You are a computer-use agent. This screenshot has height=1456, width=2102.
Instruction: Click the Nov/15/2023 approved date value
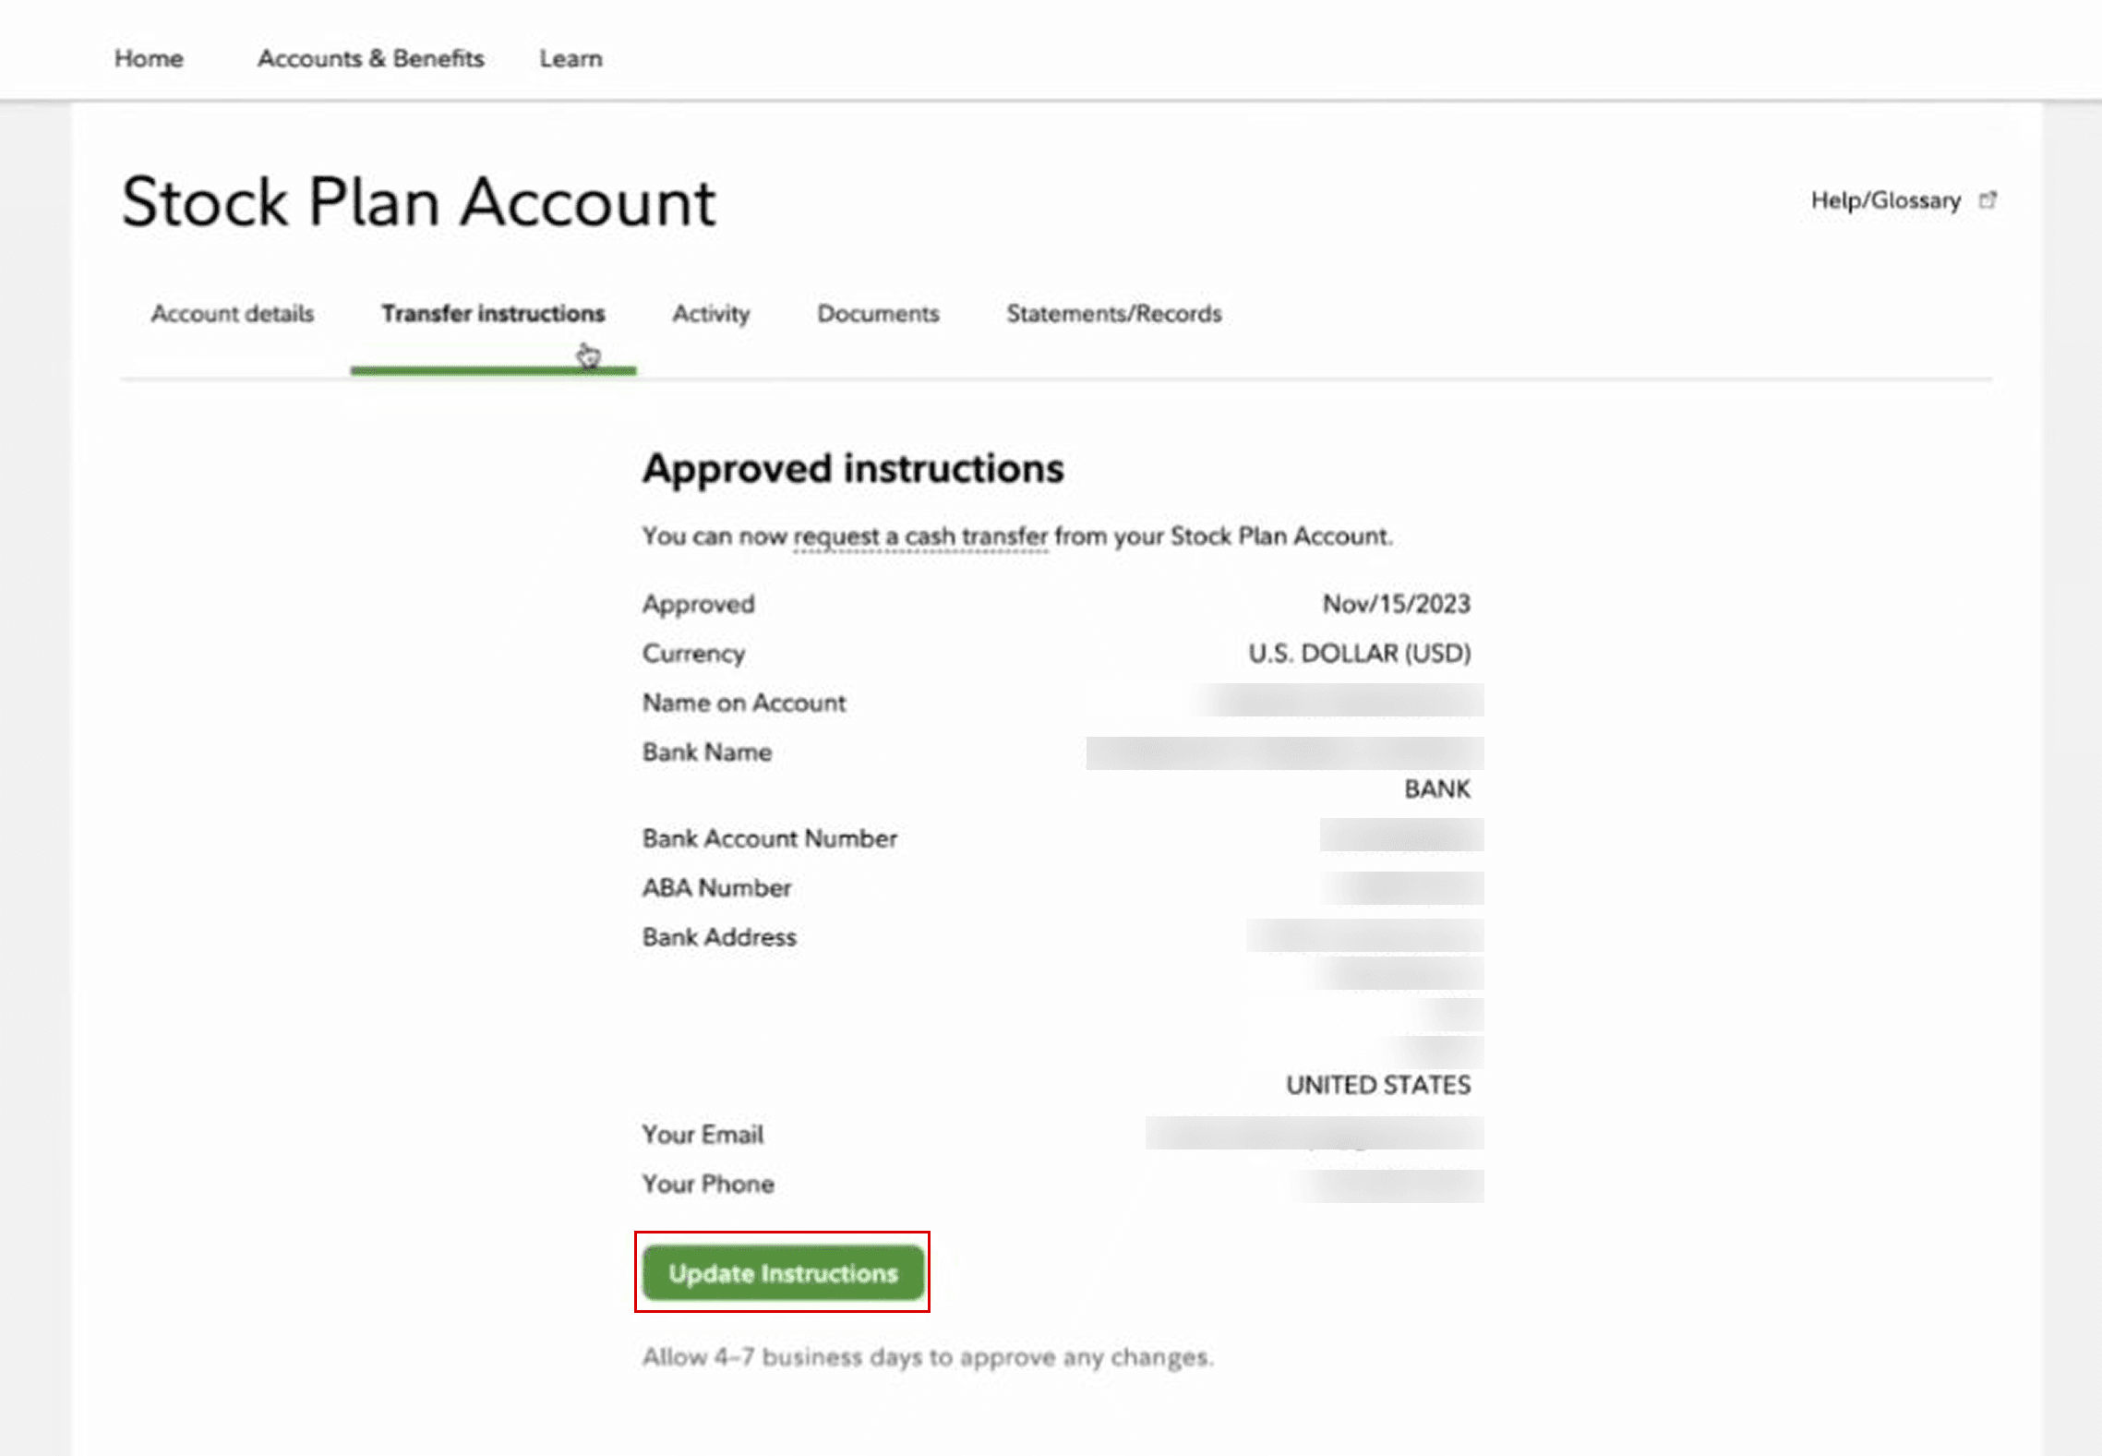[x=1396, y=604]
